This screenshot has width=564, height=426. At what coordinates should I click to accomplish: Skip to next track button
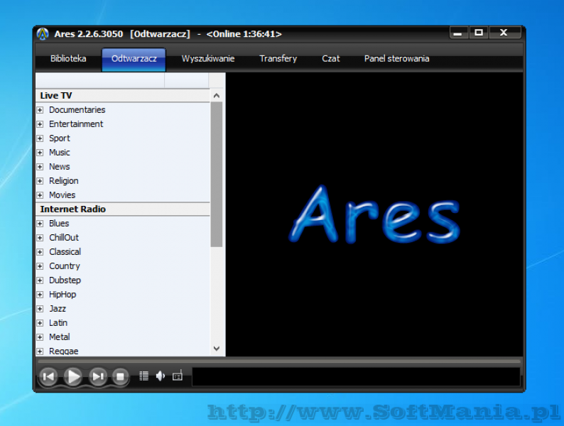coord(98,376)
